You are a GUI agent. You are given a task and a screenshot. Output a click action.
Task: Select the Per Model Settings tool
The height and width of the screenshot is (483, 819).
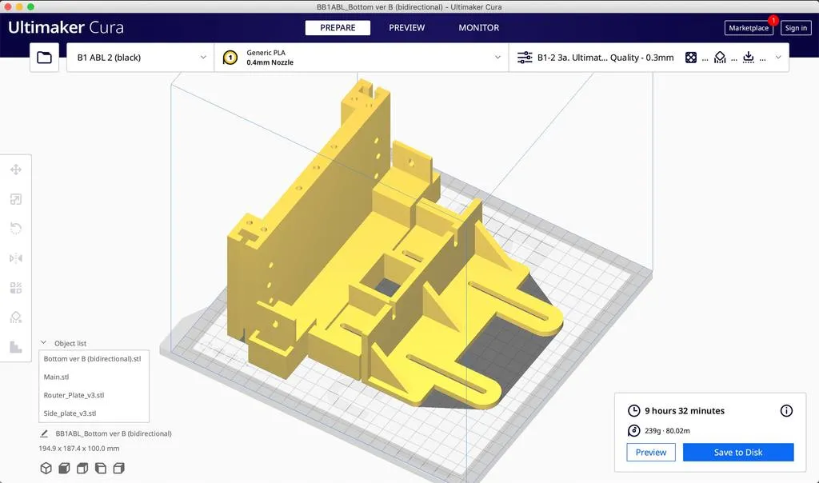click(16, 288)
